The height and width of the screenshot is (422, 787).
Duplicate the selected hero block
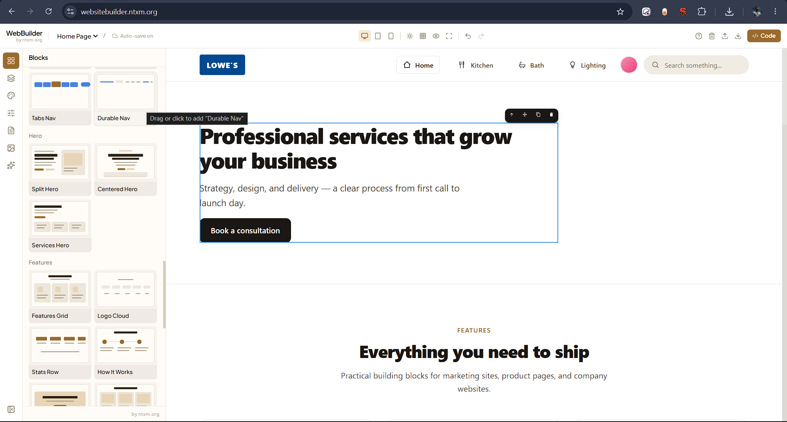pos(538,115)
